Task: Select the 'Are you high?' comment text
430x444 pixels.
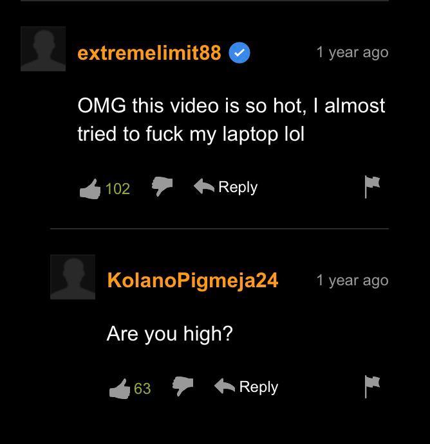Action: coord(170,334)
